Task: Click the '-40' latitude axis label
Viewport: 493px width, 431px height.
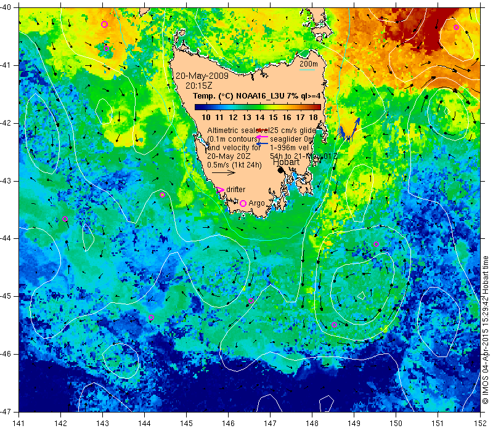Action: [x=6, y=7]
